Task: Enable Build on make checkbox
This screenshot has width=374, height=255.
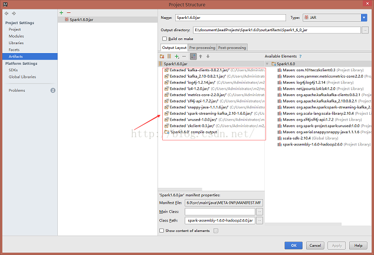Action: click(165, 38)
